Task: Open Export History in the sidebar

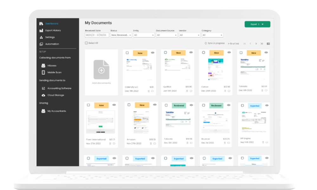Action: [53, 30]
